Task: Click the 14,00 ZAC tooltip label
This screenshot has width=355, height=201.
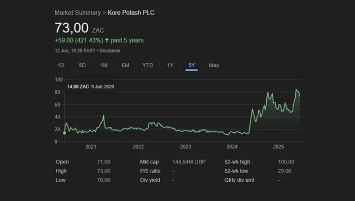Action: tap(78, 87)
